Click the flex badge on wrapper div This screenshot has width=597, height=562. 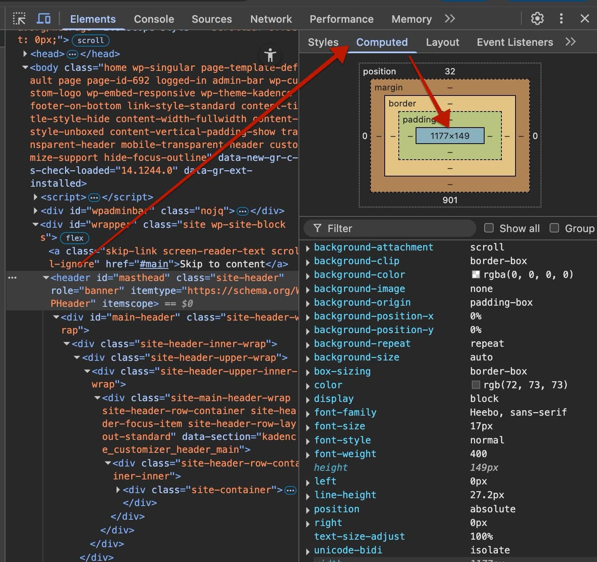74,238
